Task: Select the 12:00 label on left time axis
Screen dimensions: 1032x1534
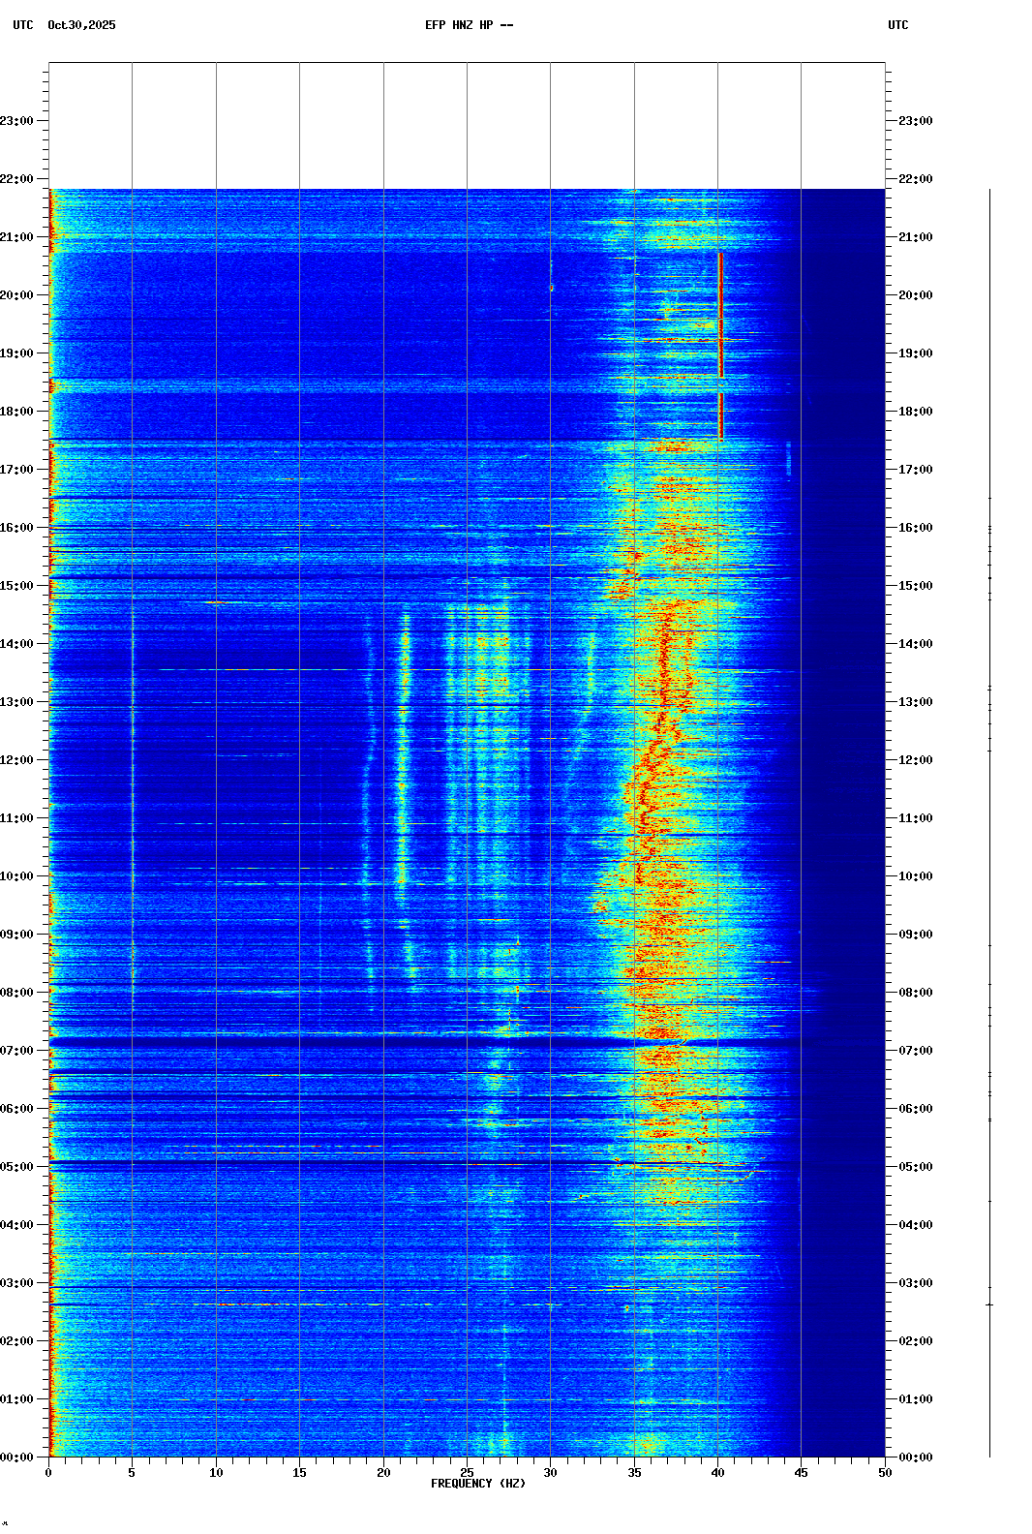Action: pyautogui.click(x=16, y=760)
